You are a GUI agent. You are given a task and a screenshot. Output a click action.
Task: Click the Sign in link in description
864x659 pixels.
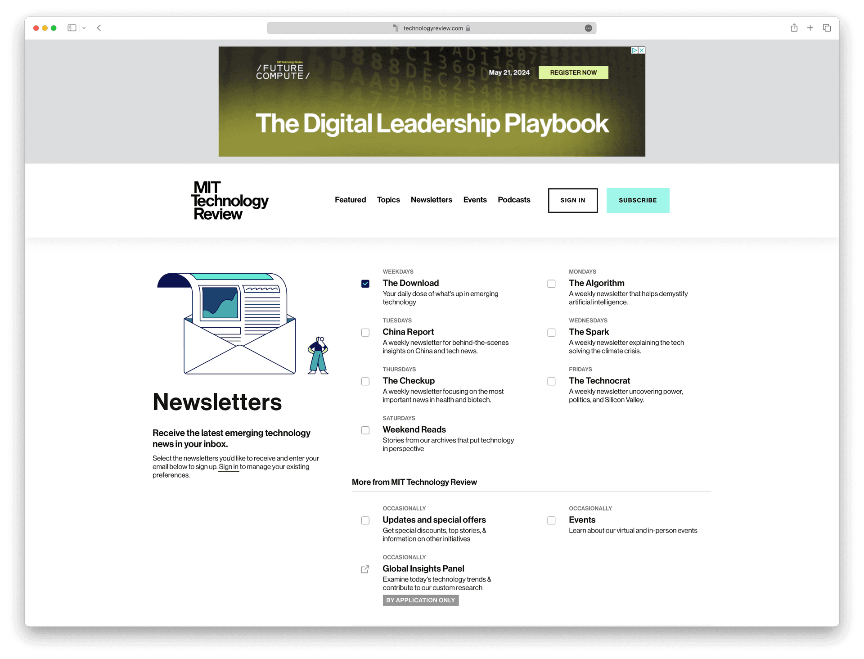click(229, 467)
